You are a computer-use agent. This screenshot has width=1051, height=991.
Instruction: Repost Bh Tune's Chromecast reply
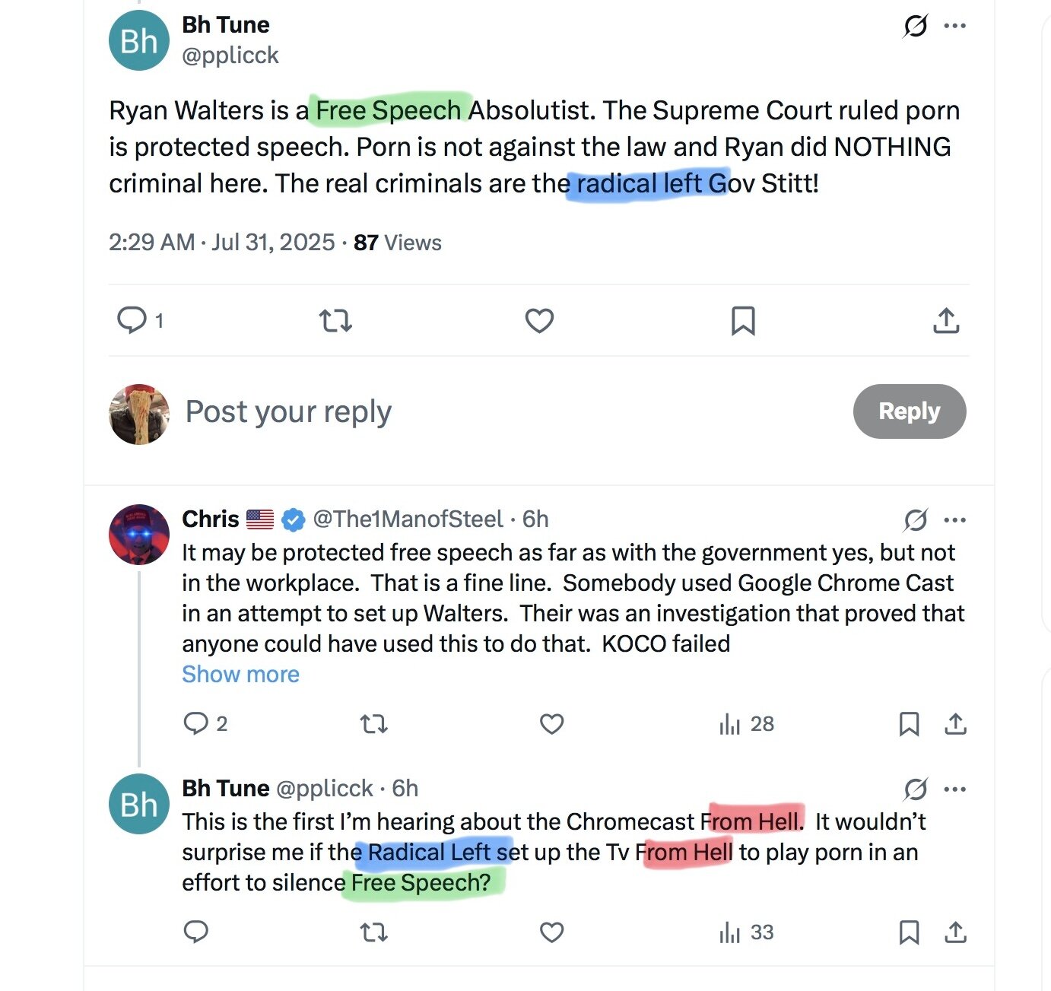(373, 932)
